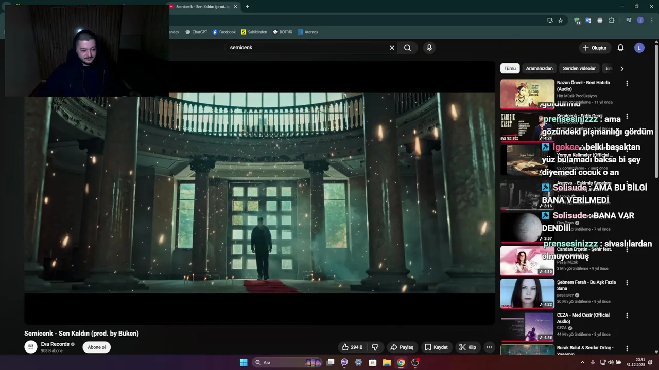Play the Şebnem Ferah - Bu Aşk Fazla Sana thumbnail
Screen dimensions: 659x370
coord(527,293)
